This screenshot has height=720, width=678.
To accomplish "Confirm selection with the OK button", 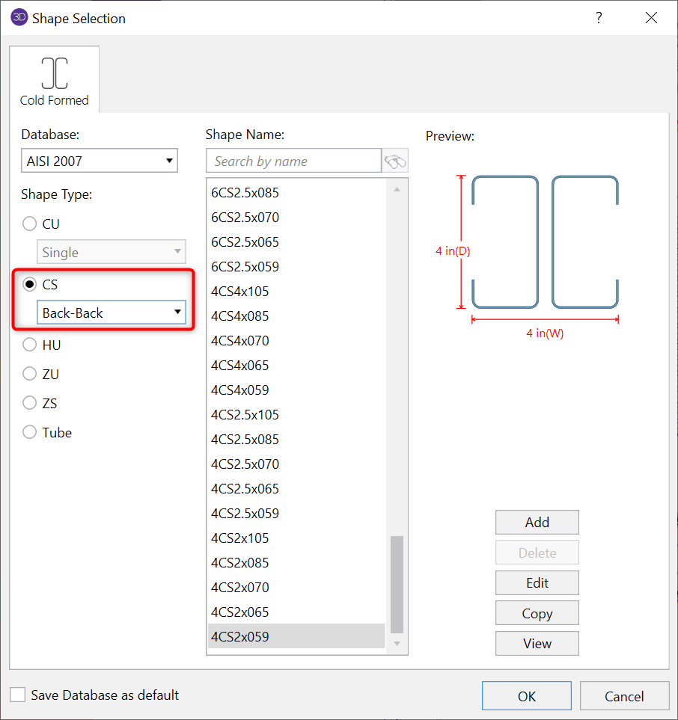I will click(x=526, y=696).
